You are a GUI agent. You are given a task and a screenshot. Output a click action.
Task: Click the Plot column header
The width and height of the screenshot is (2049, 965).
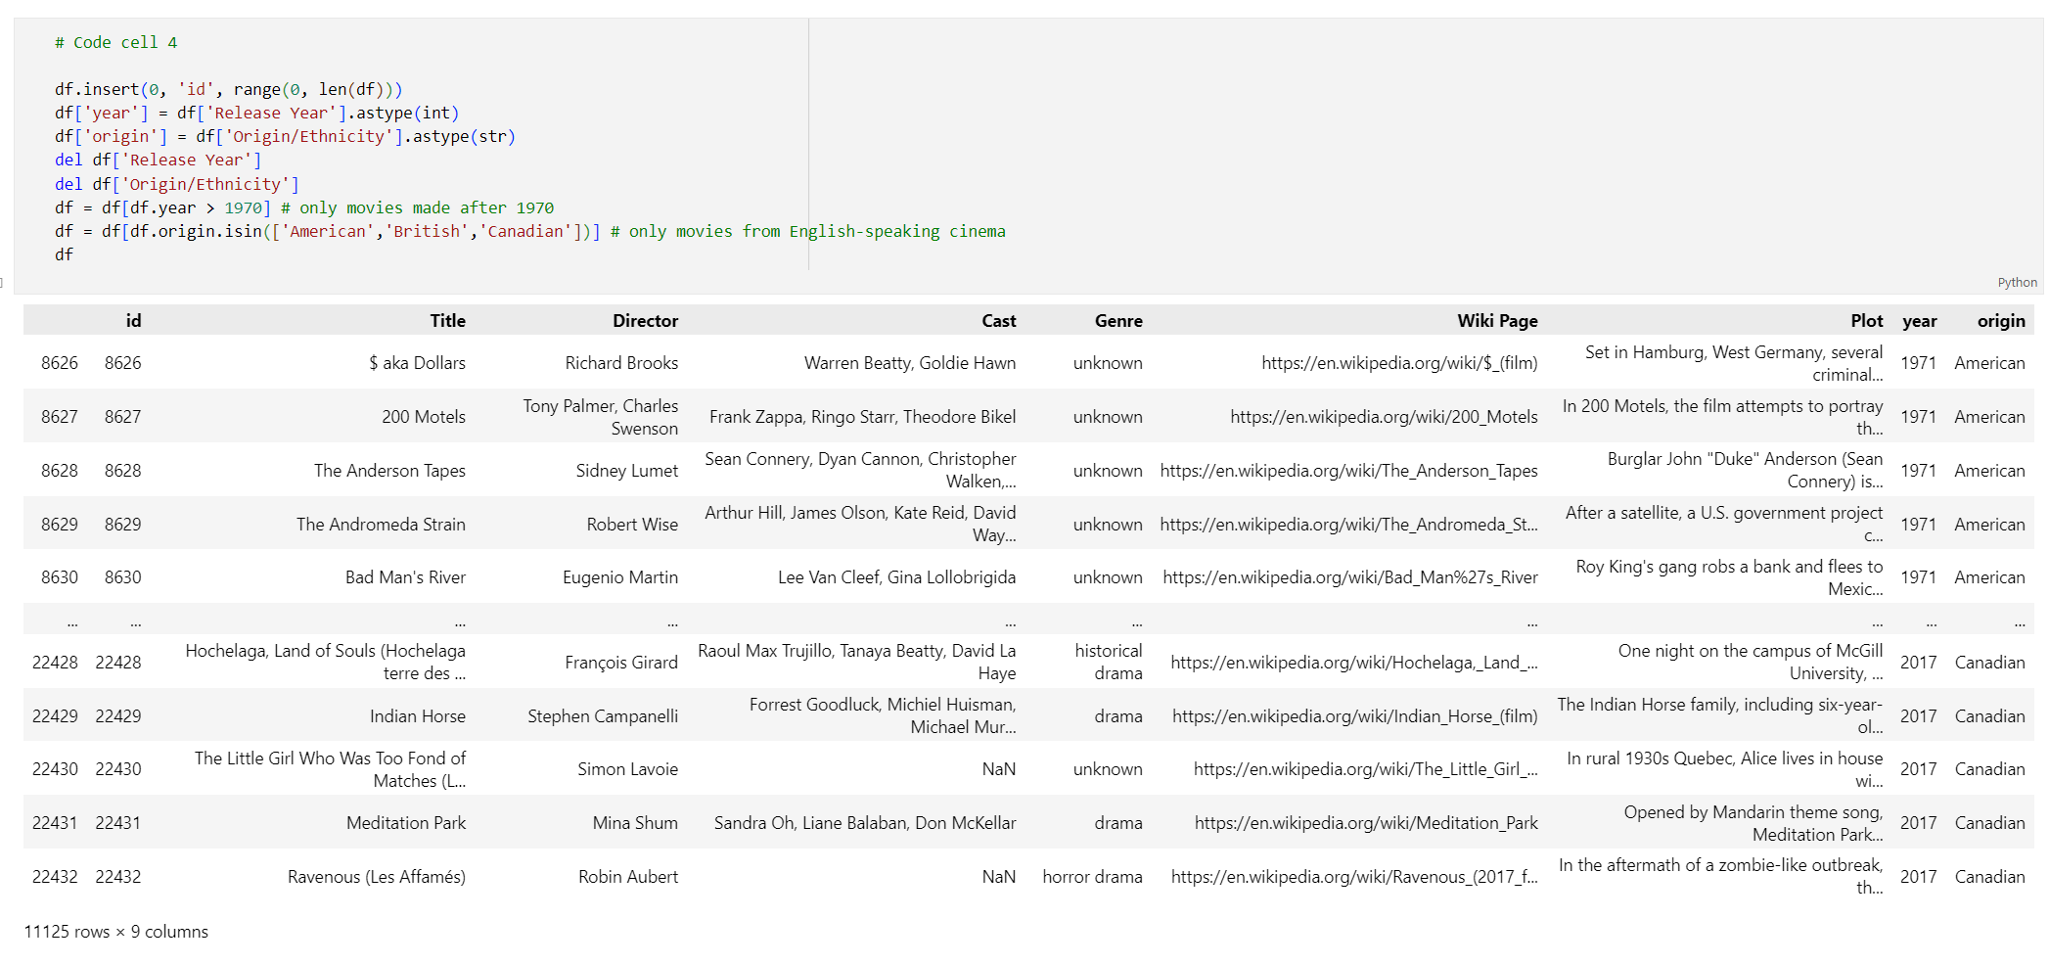[x=1866, y=321]
